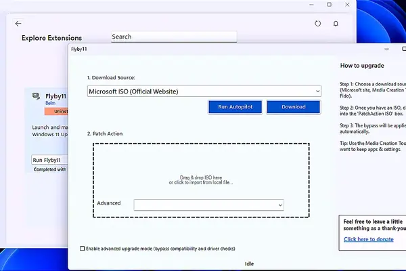This screenshot has height=271, width=406.
Task: Click the Uninstall button for Flyby11 extension
Action: [x=56, y=111]
